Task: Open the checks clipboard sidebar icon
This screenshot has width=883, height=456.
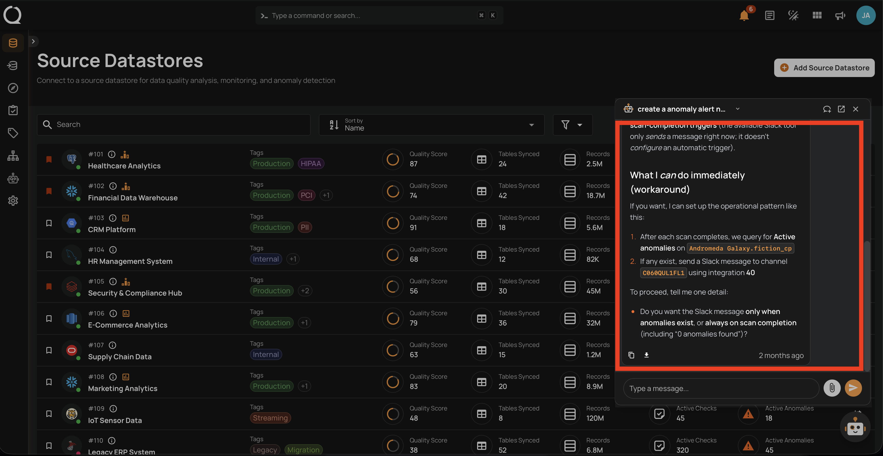Action: (13, 110)
